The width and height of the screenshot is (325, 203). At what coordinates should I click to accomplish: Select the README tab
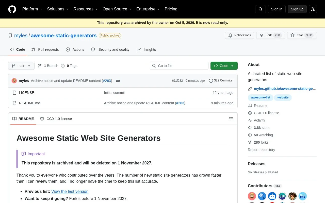(23, 119)
